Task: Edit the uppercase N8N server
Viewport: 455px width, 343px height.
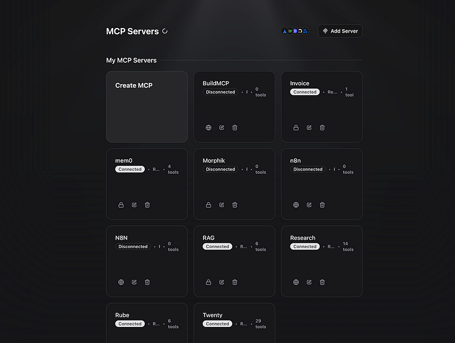Action: [x=134, y=282]
